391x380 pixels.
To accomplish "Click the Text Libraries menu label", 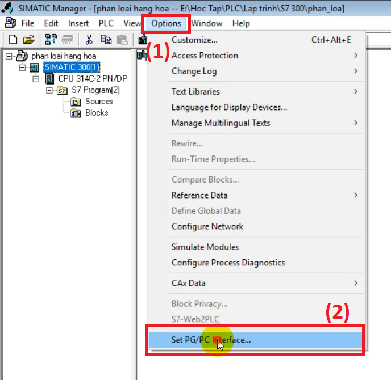I will click(195, 92).
